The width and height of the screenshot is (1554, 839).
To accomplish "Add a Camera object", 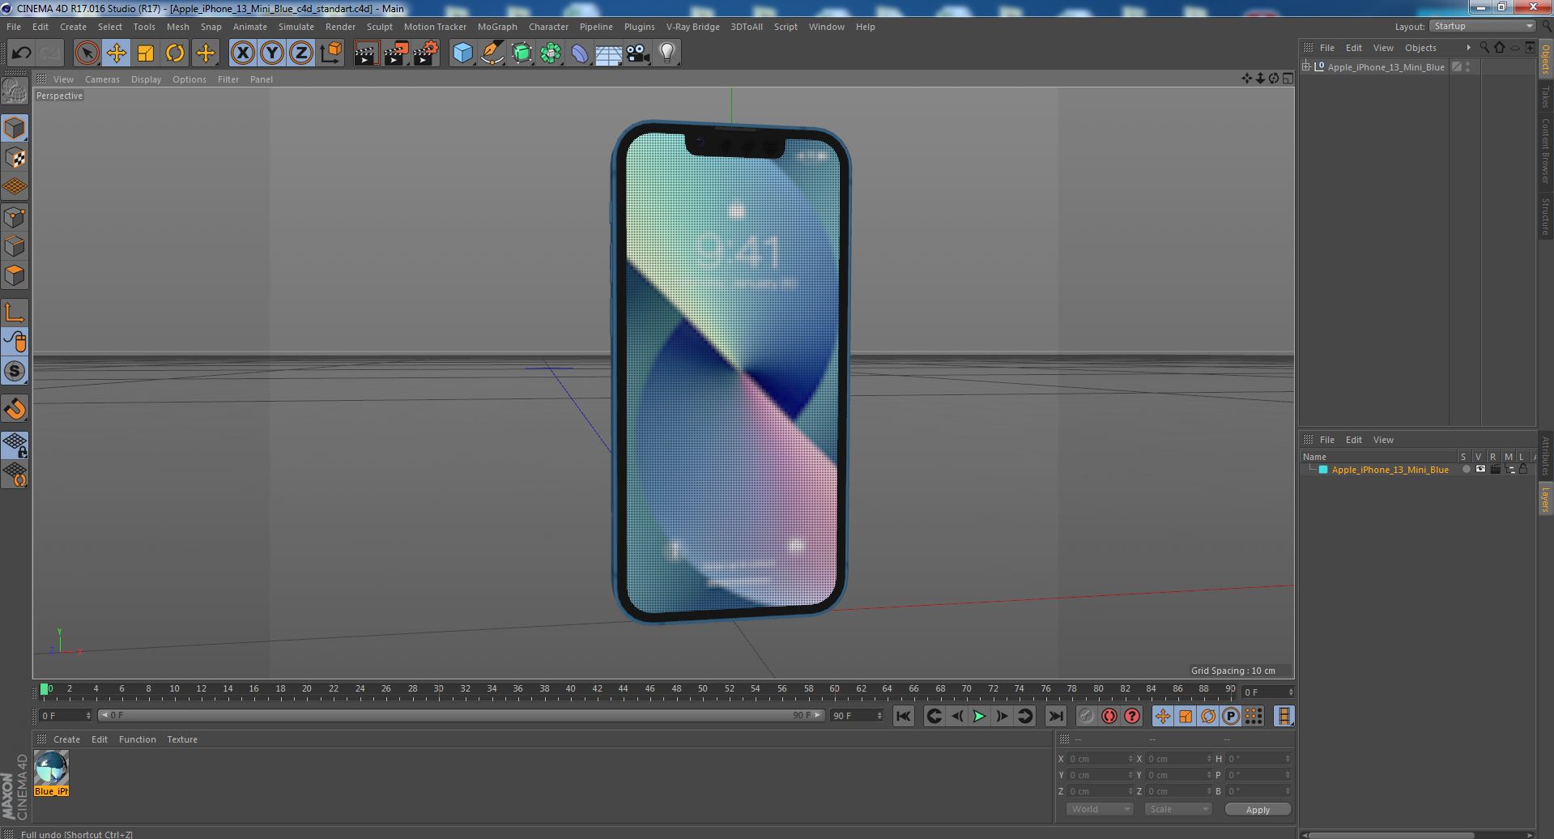I will [638, 53].
